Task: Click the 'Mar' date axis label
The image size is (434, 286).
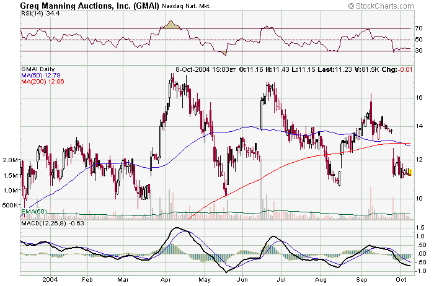Action: (x=123, y=279)
